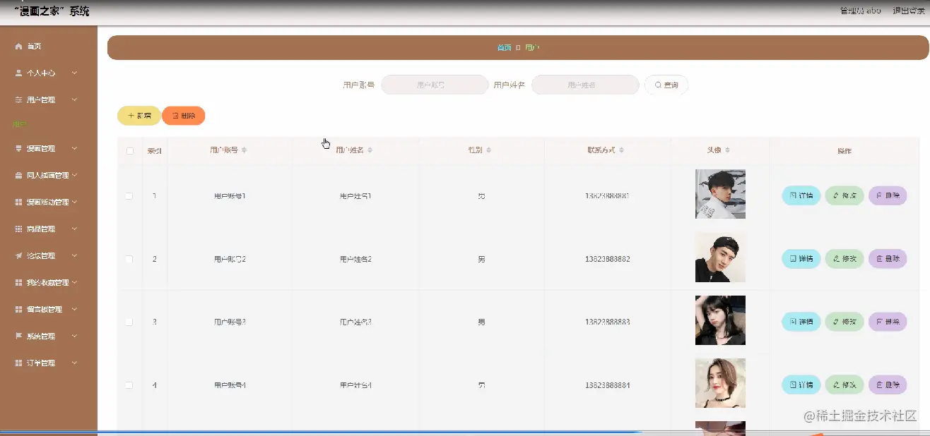Click the icon next to 漫画管理

coord(18,149)
